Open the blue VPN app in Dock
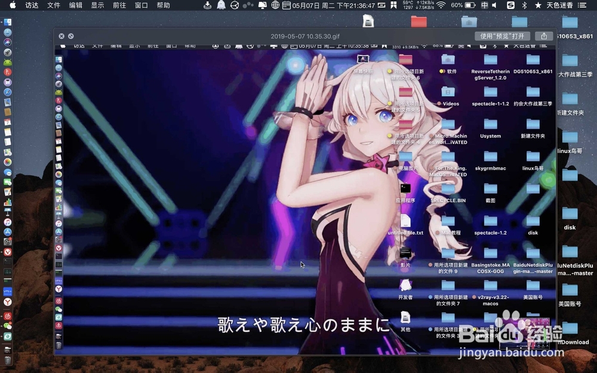The image size is (597, 373). pos(7,292)
